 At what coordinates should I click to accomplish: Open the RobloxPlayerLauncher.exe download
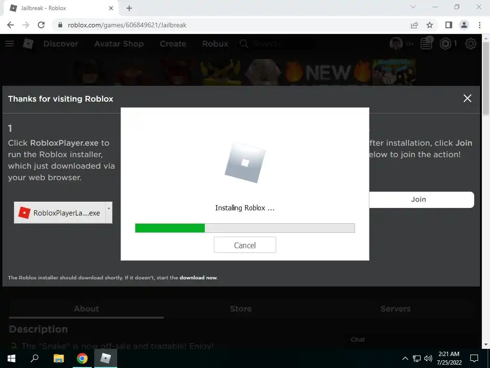[x=59, y=213]
